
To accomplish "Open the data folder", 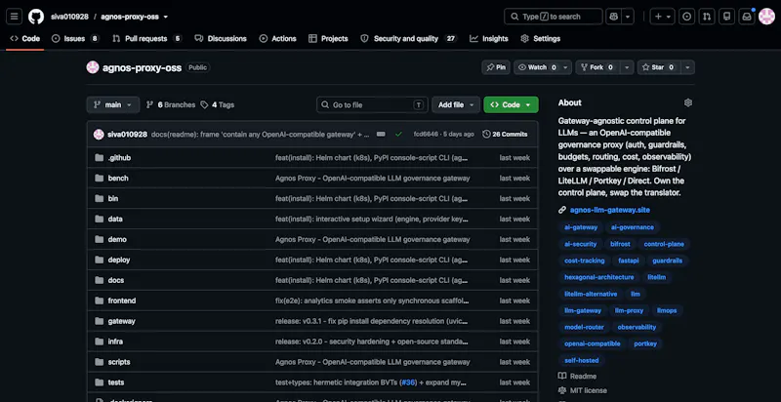I will 115,219.
